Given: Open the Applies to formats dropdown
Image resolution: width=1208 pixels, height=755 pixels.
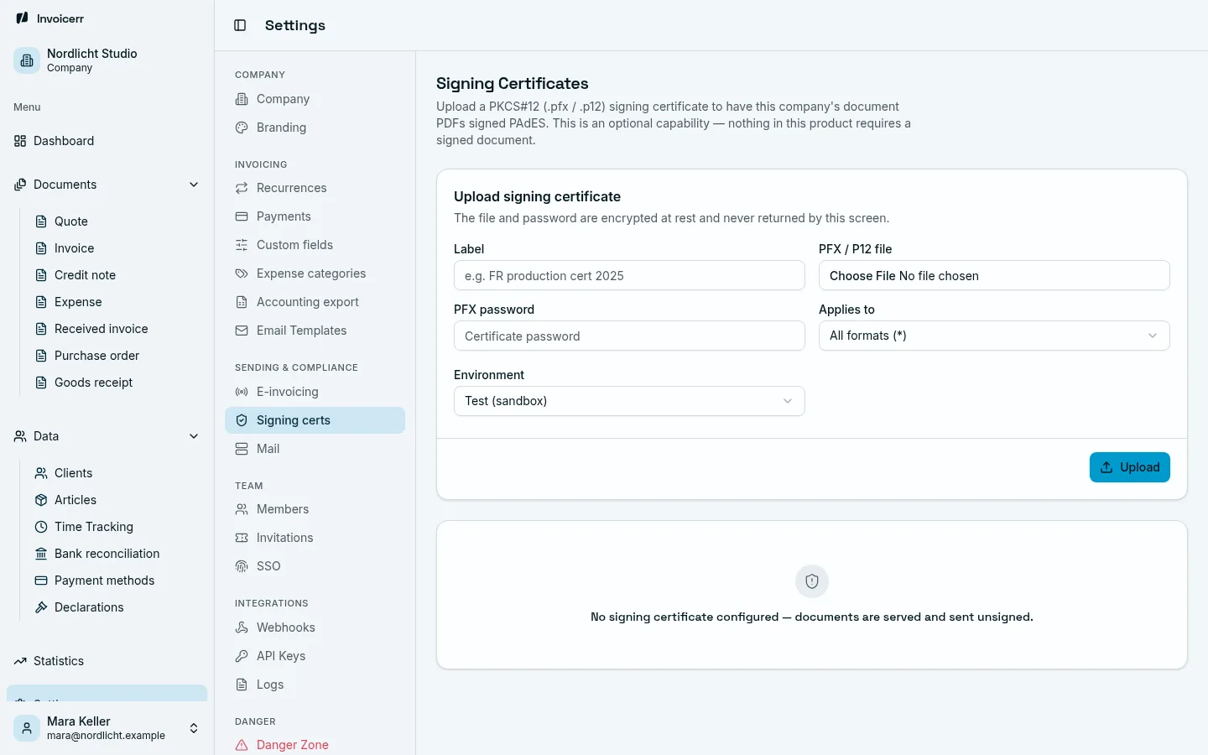Looking at the screenshot, I should [x=994, y=336].
